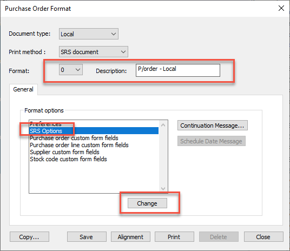Click the Alignment button
The image size is (290, 251).
click(x=130, y=237)
